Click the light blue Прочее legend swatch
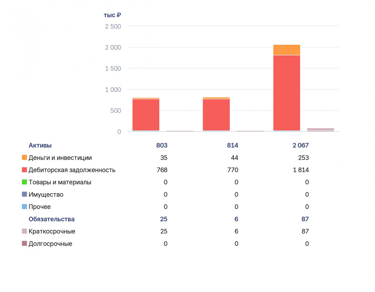 (24, 206)
